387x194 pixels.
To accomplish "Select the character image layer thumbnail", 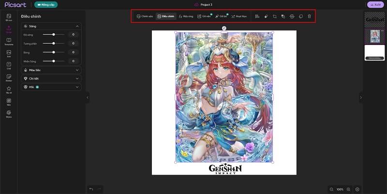I will point(374,36).
